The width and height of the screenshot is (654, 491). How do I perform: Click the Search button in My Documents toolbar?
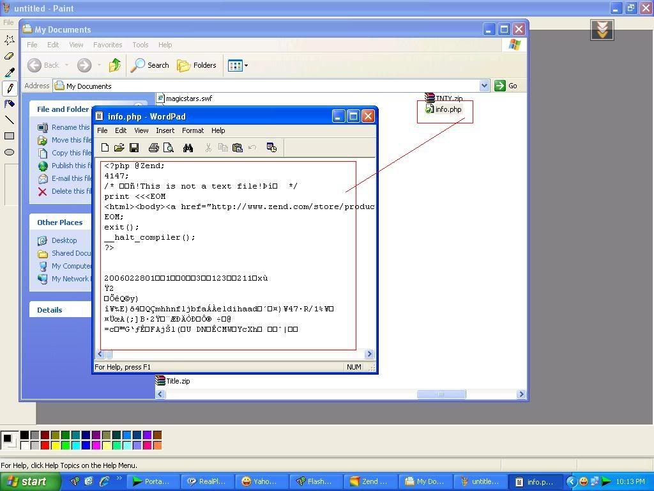[149, 65]
